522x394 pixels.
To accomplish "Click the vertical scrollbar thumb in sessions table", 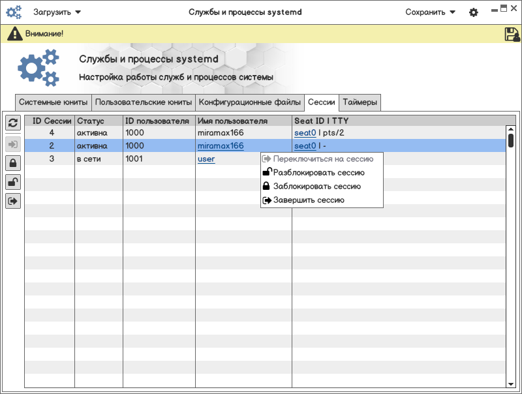I will point(511,140).
